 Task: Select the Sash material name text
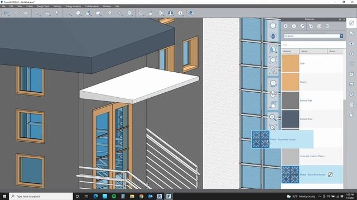coord(302,63)
